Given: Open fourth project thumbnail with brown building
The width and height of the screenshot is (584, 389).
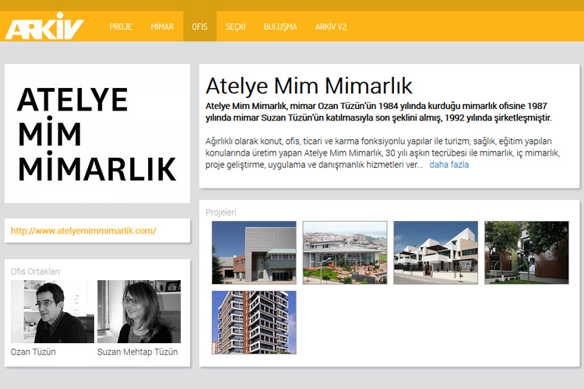Looking at the screenshot, I should click(x=526, y=252).
